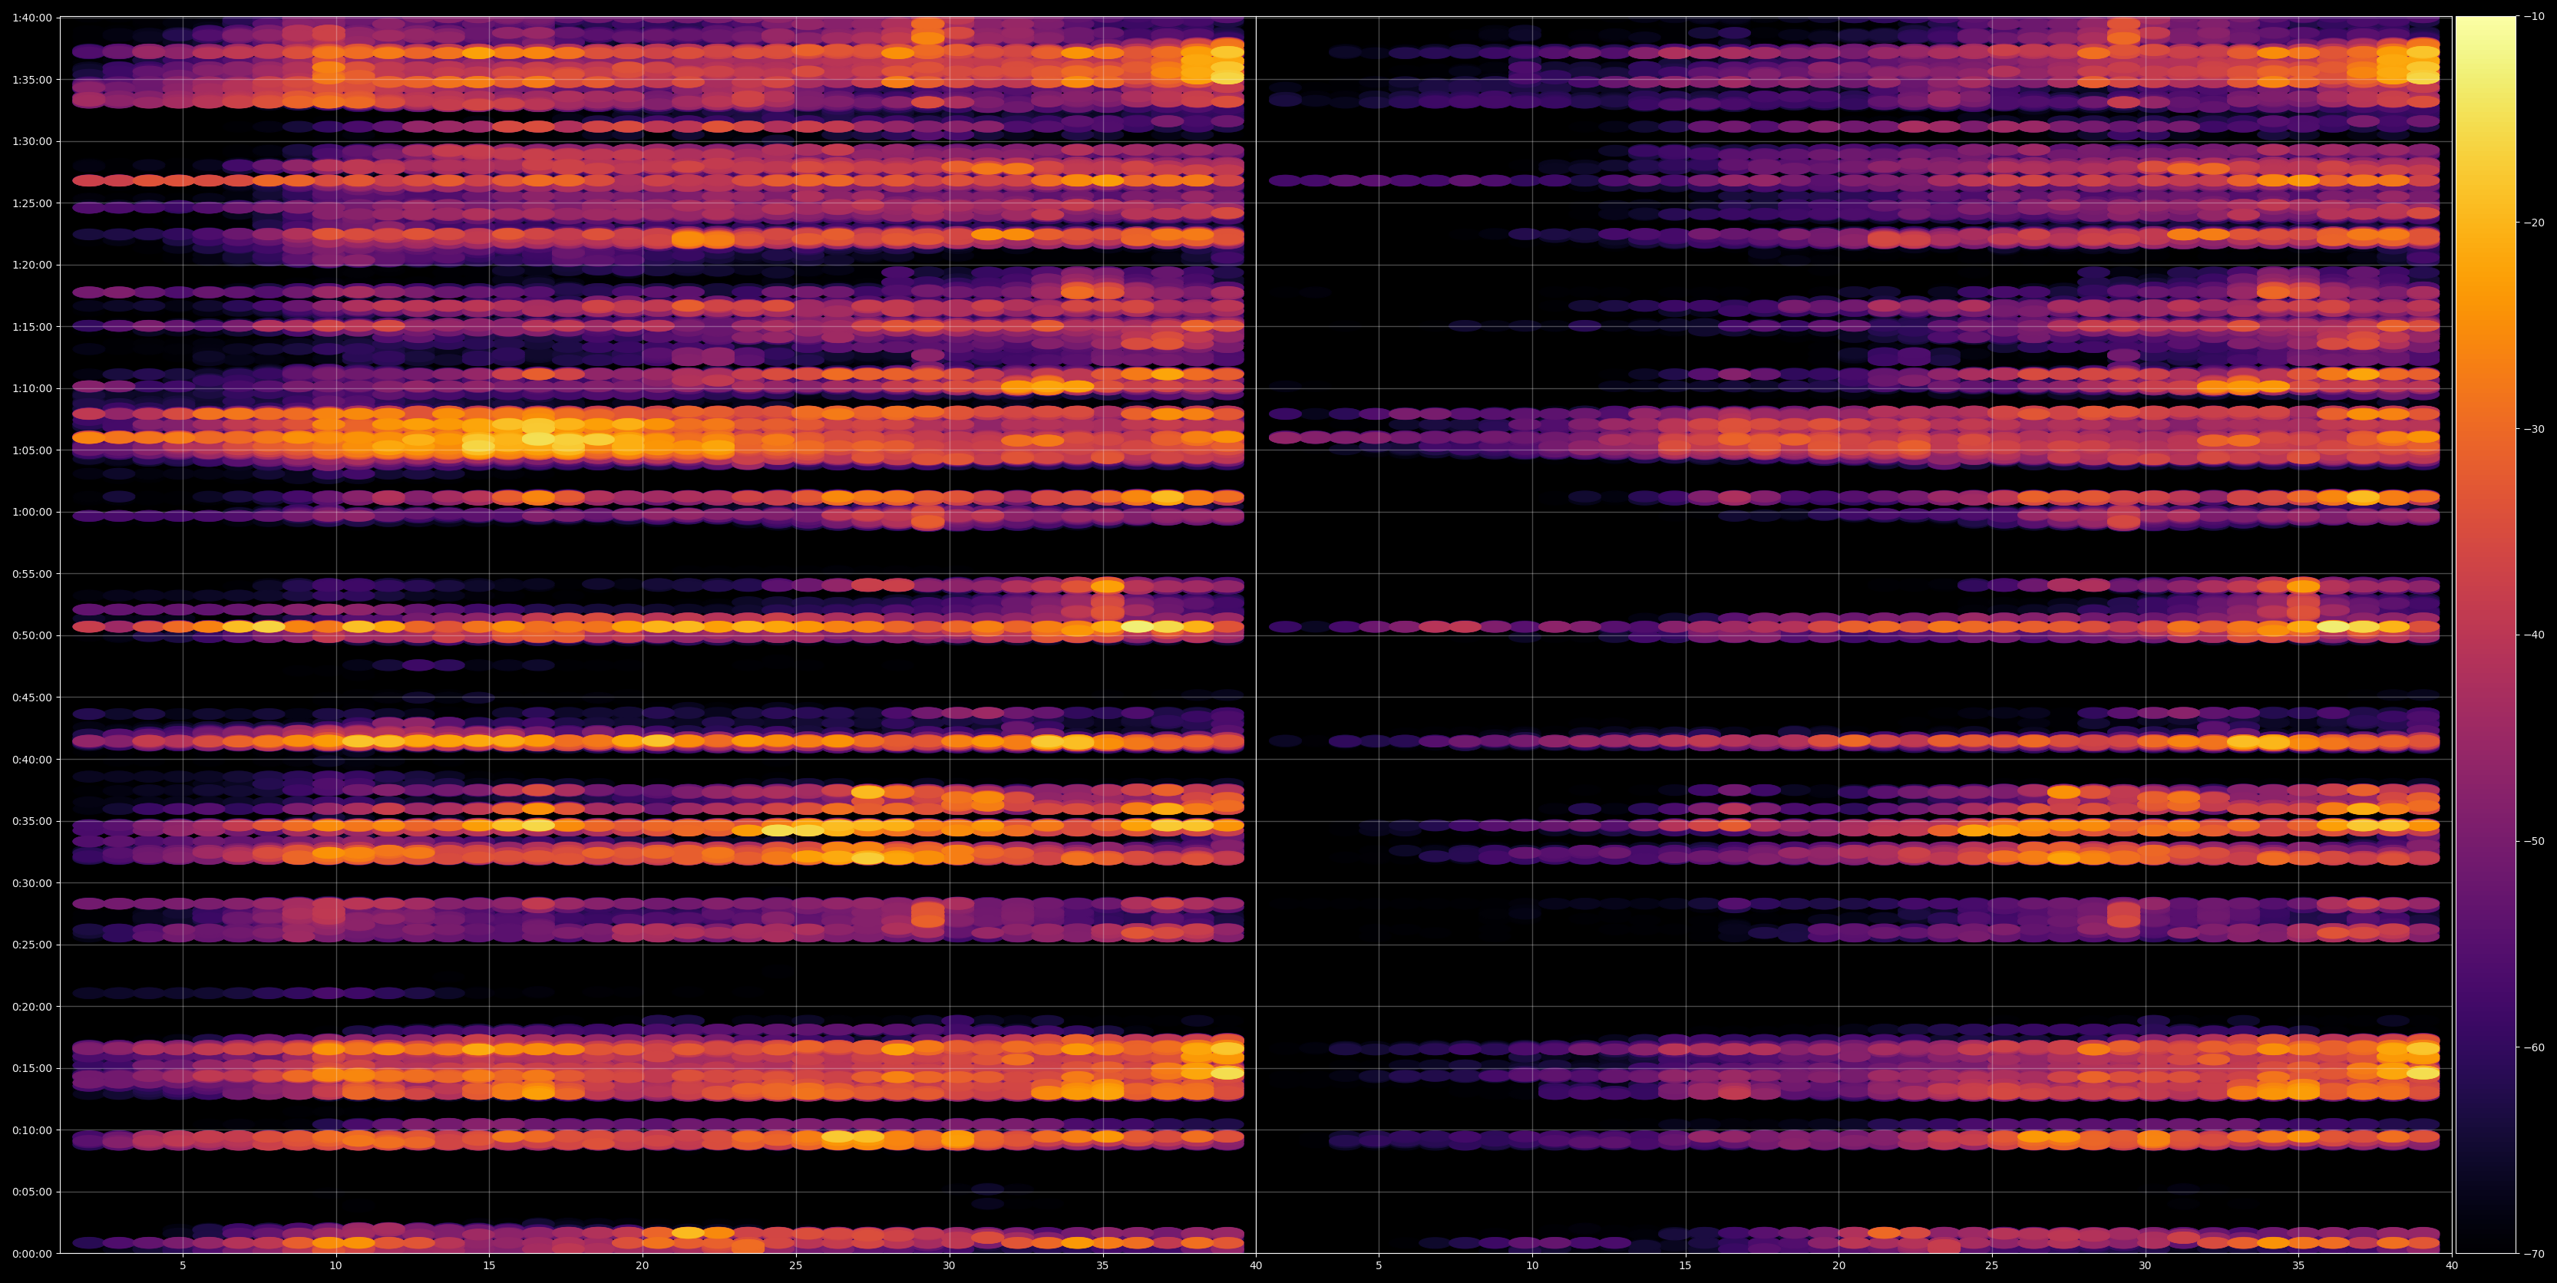The image size is (2557, 1283).
Task: Click the -70 colorbar tick label
Action: coord(2534,1254)
